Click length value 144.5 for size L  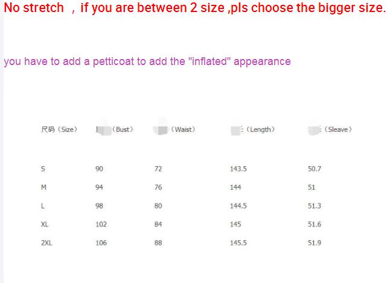pyautogui.click(x=238, y=206)
